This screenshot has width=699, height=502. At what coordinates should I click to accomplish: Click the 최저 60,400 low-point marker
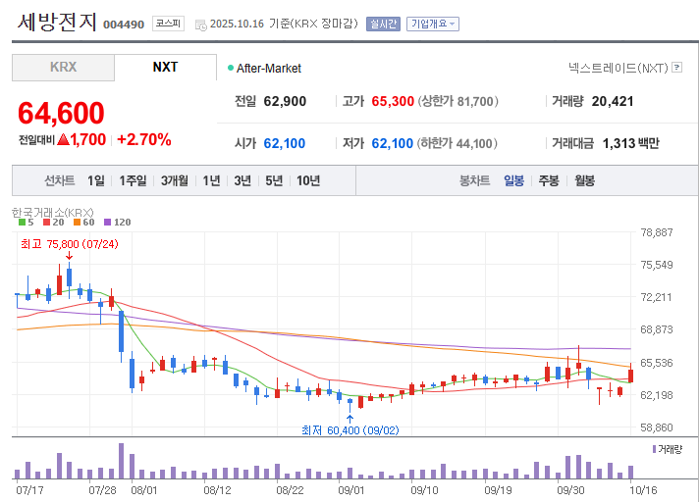[350, 429]
